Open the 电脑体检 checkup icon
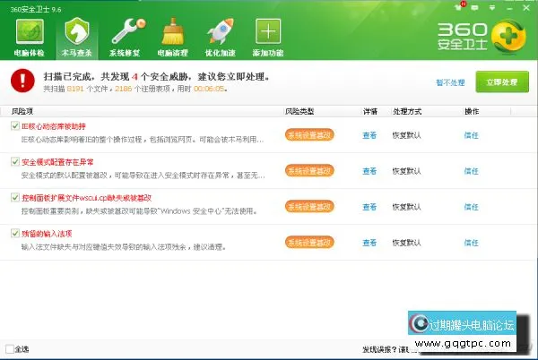538x360 pixels. [x=30, y=38]
